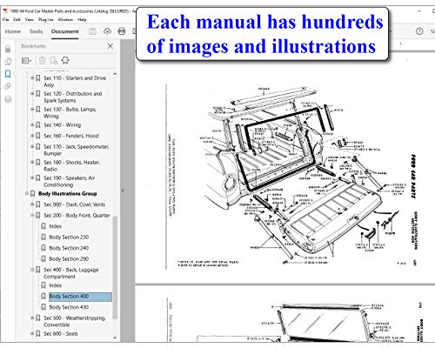Collapse Sec 400 - Back, Luggage Compartment
The height and width of the screenshot is (348, 435).
(32, 270)
